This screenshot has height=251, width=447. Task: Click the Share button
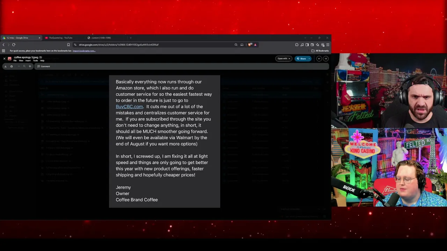[301, 59]
